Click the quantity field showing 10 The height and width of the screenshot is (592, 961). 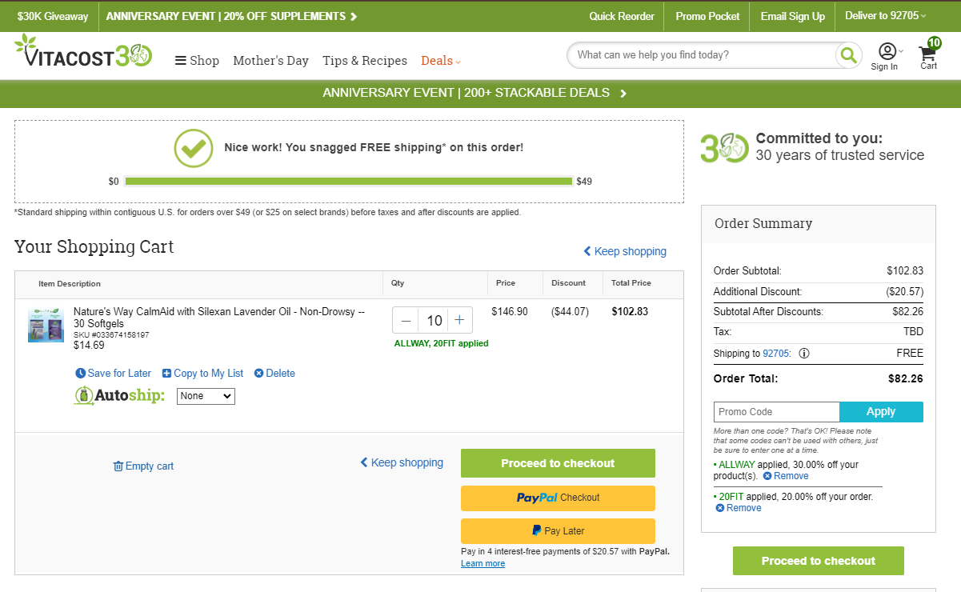(x=434, y=320)
